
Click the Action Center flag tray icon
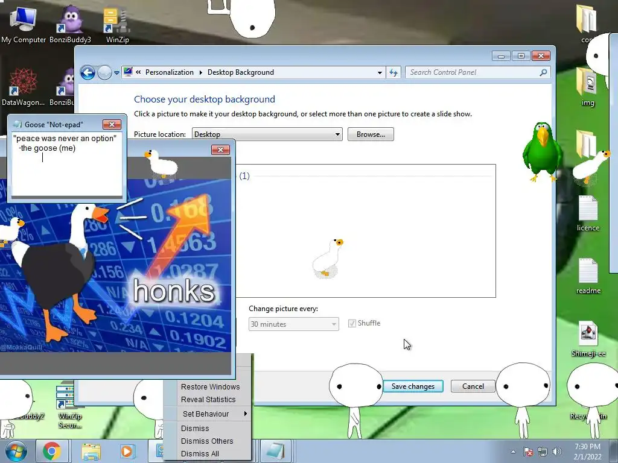[x=528, y=452]
